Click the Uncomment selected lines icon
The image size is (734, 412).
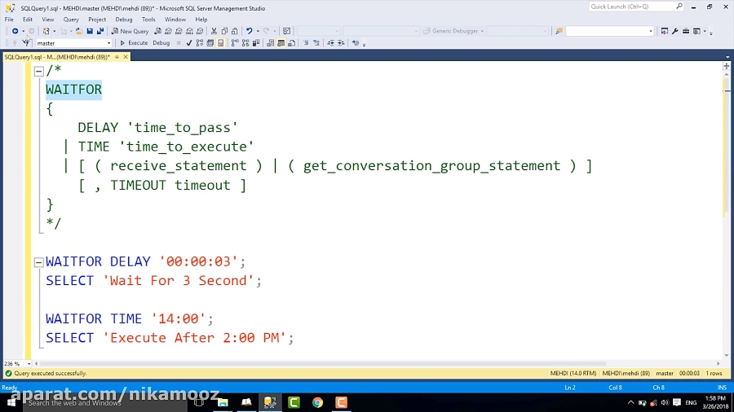[x=316, y=43]
